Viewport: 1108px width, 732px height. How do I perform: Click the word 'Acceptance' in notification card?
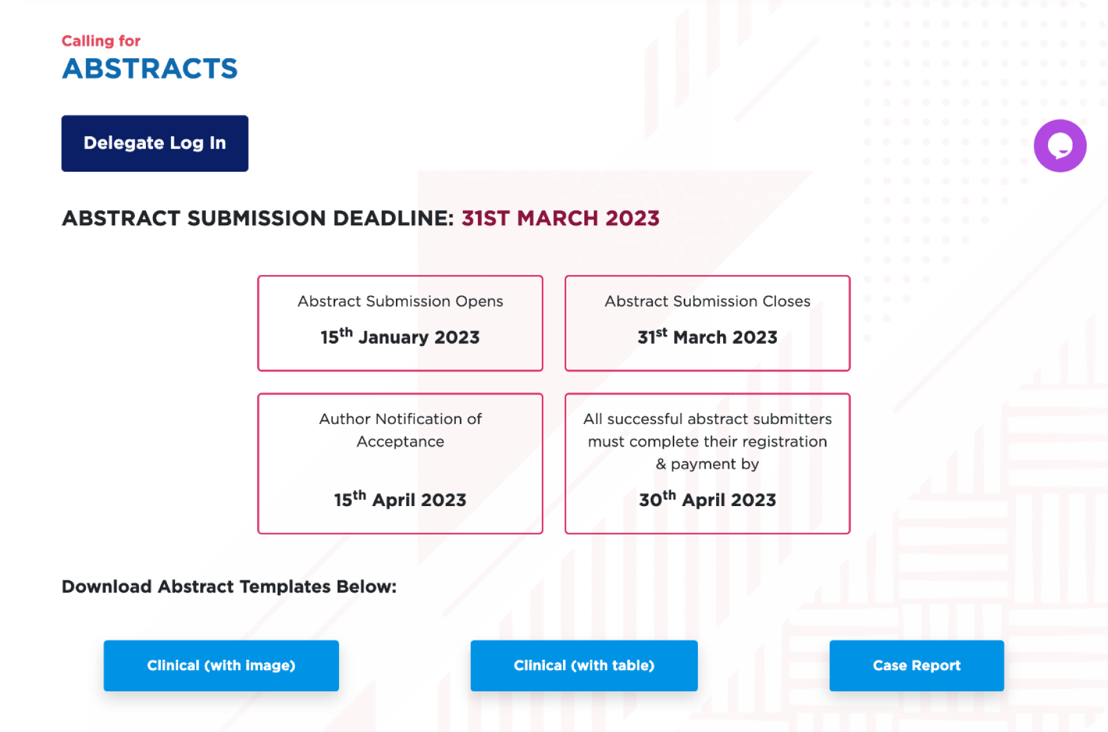point(400,442)
